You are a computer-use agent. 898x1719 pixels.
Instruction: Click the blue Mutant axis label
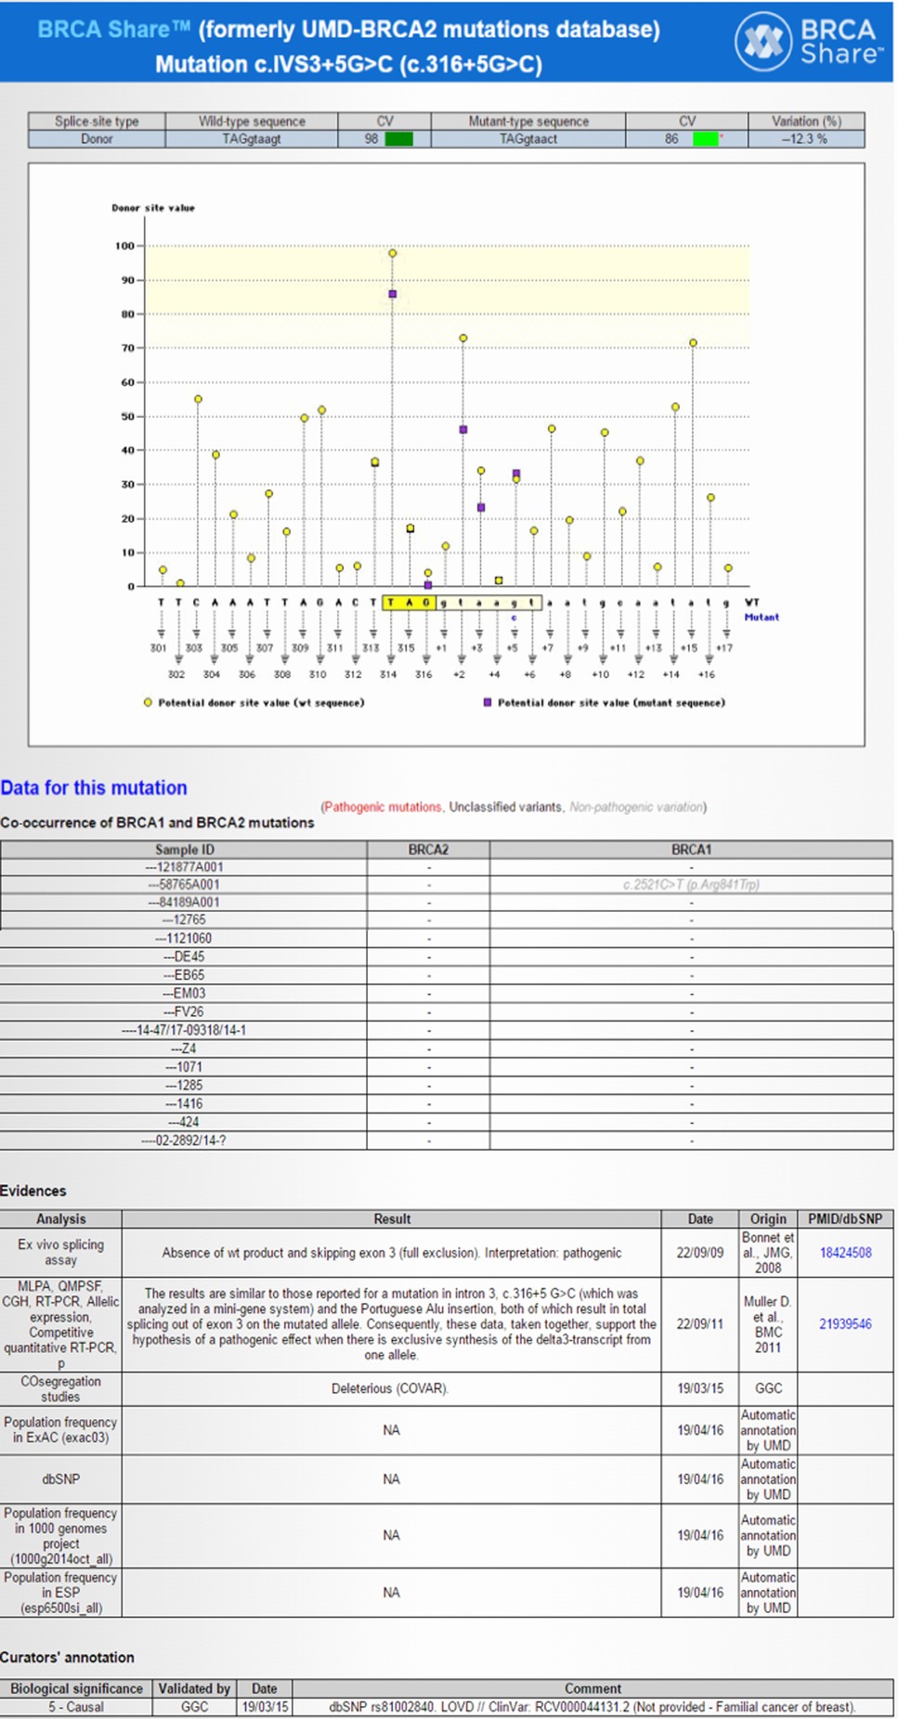point(761,617)
